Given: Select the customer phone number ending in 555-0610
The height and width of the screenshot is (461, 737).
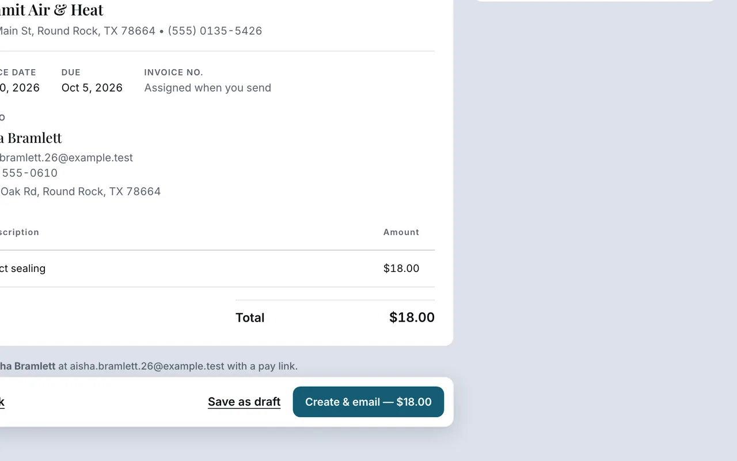Looking at the screenshot, I should coord(29,173).
